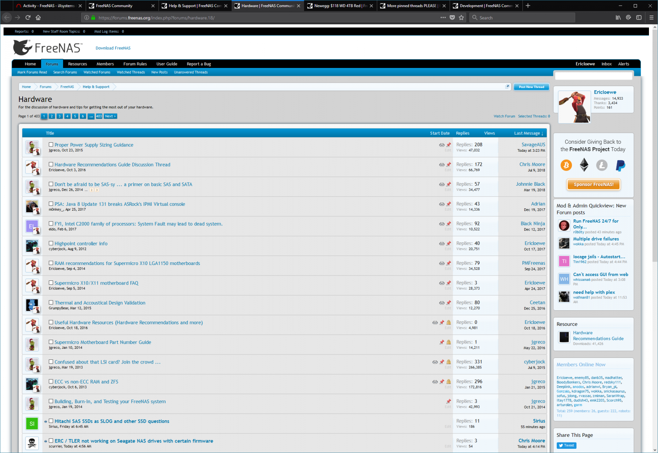Tick the Intel C2000 family thread checkbox

(51, 223)
